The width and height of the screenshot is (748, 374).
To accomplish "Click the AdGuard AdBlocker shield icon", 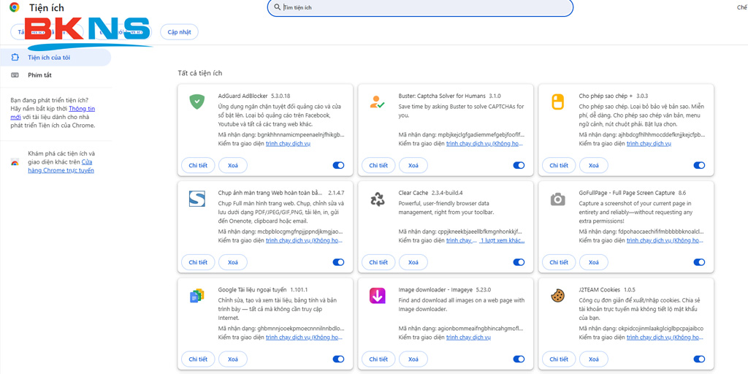I will [x=197, y=102].
